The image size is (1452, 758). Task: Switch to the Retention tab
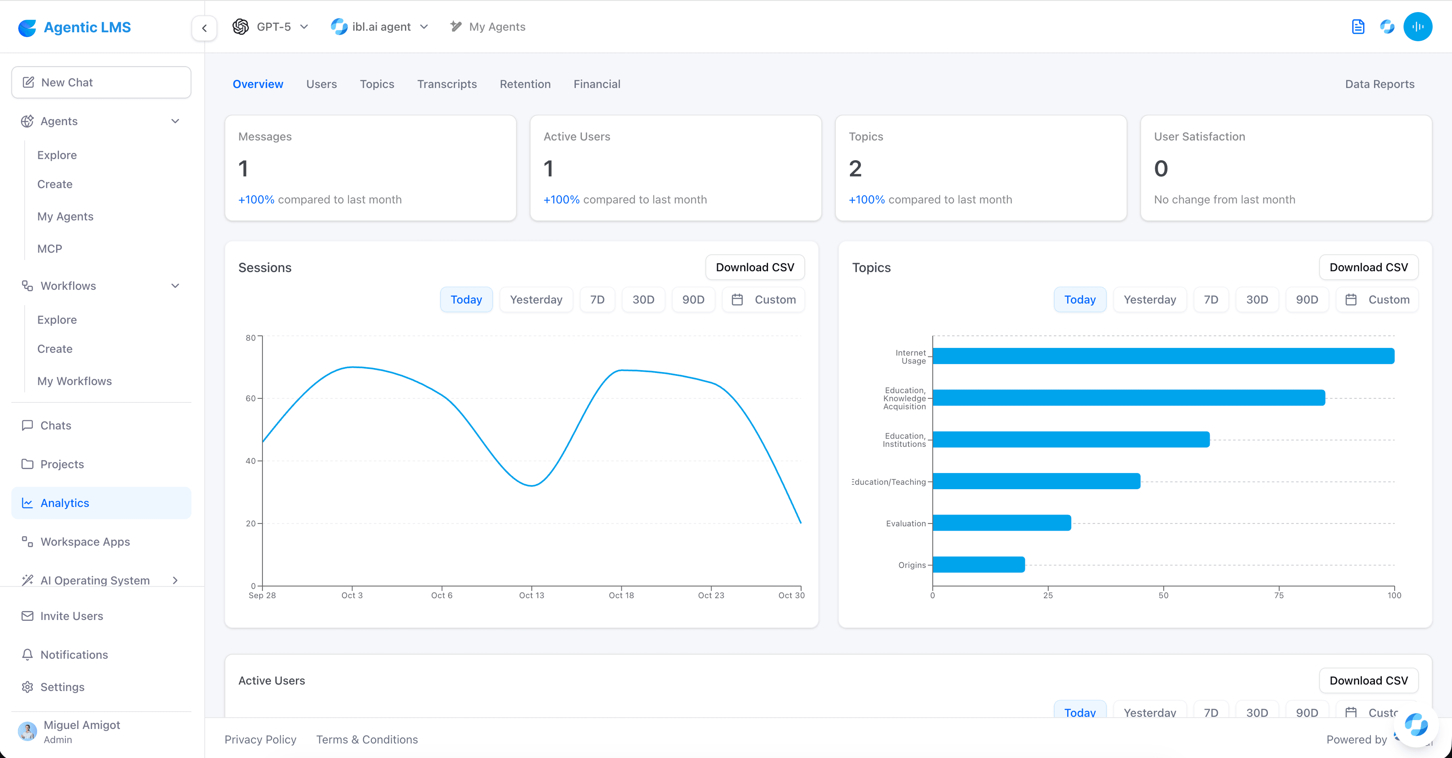(525, 84)
